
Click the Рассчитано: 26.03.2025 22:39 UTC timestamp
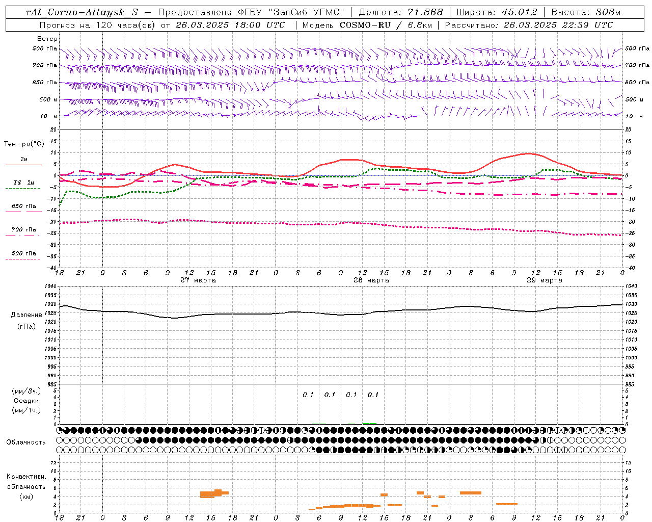(x=529, y=25)
